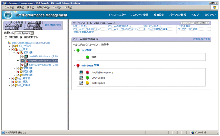Click the バージョン情報 header link
The width and height of the screenshot is (220, 136).
(x=178, y=15)
